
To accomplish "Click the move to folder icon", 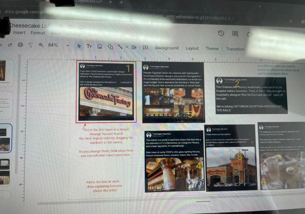I will (71, 26).
